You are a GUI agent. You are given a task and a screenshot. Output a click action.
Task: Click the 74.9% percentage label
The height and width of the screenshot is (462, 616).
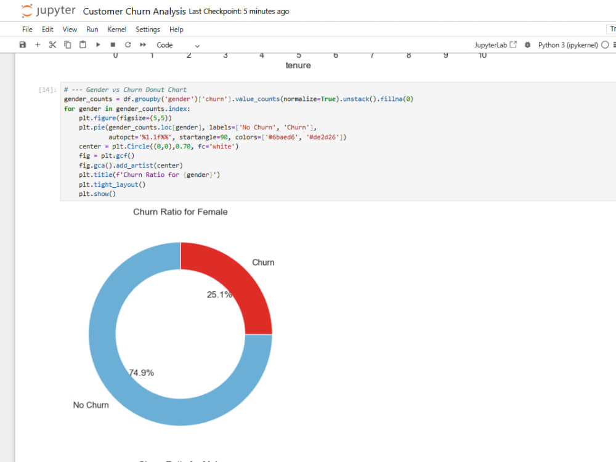pos(142,373)
